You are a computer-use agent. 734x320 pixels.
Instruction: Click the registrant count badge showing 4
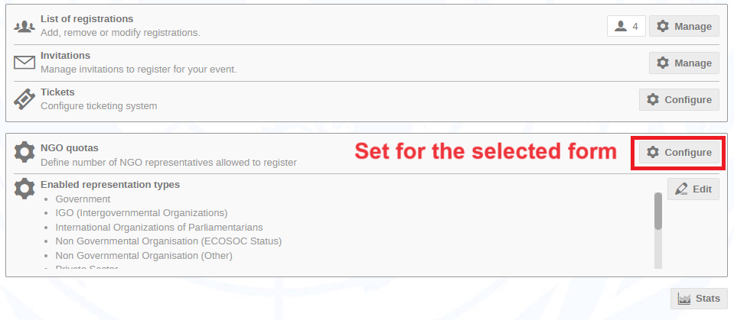tap(626, 26)
